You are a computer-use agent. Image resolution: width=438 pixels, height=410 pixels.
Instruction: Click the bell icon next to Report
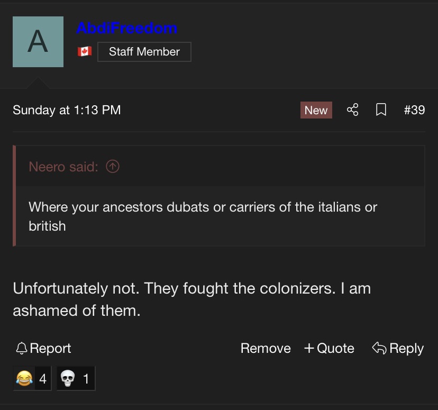[22, 348]
